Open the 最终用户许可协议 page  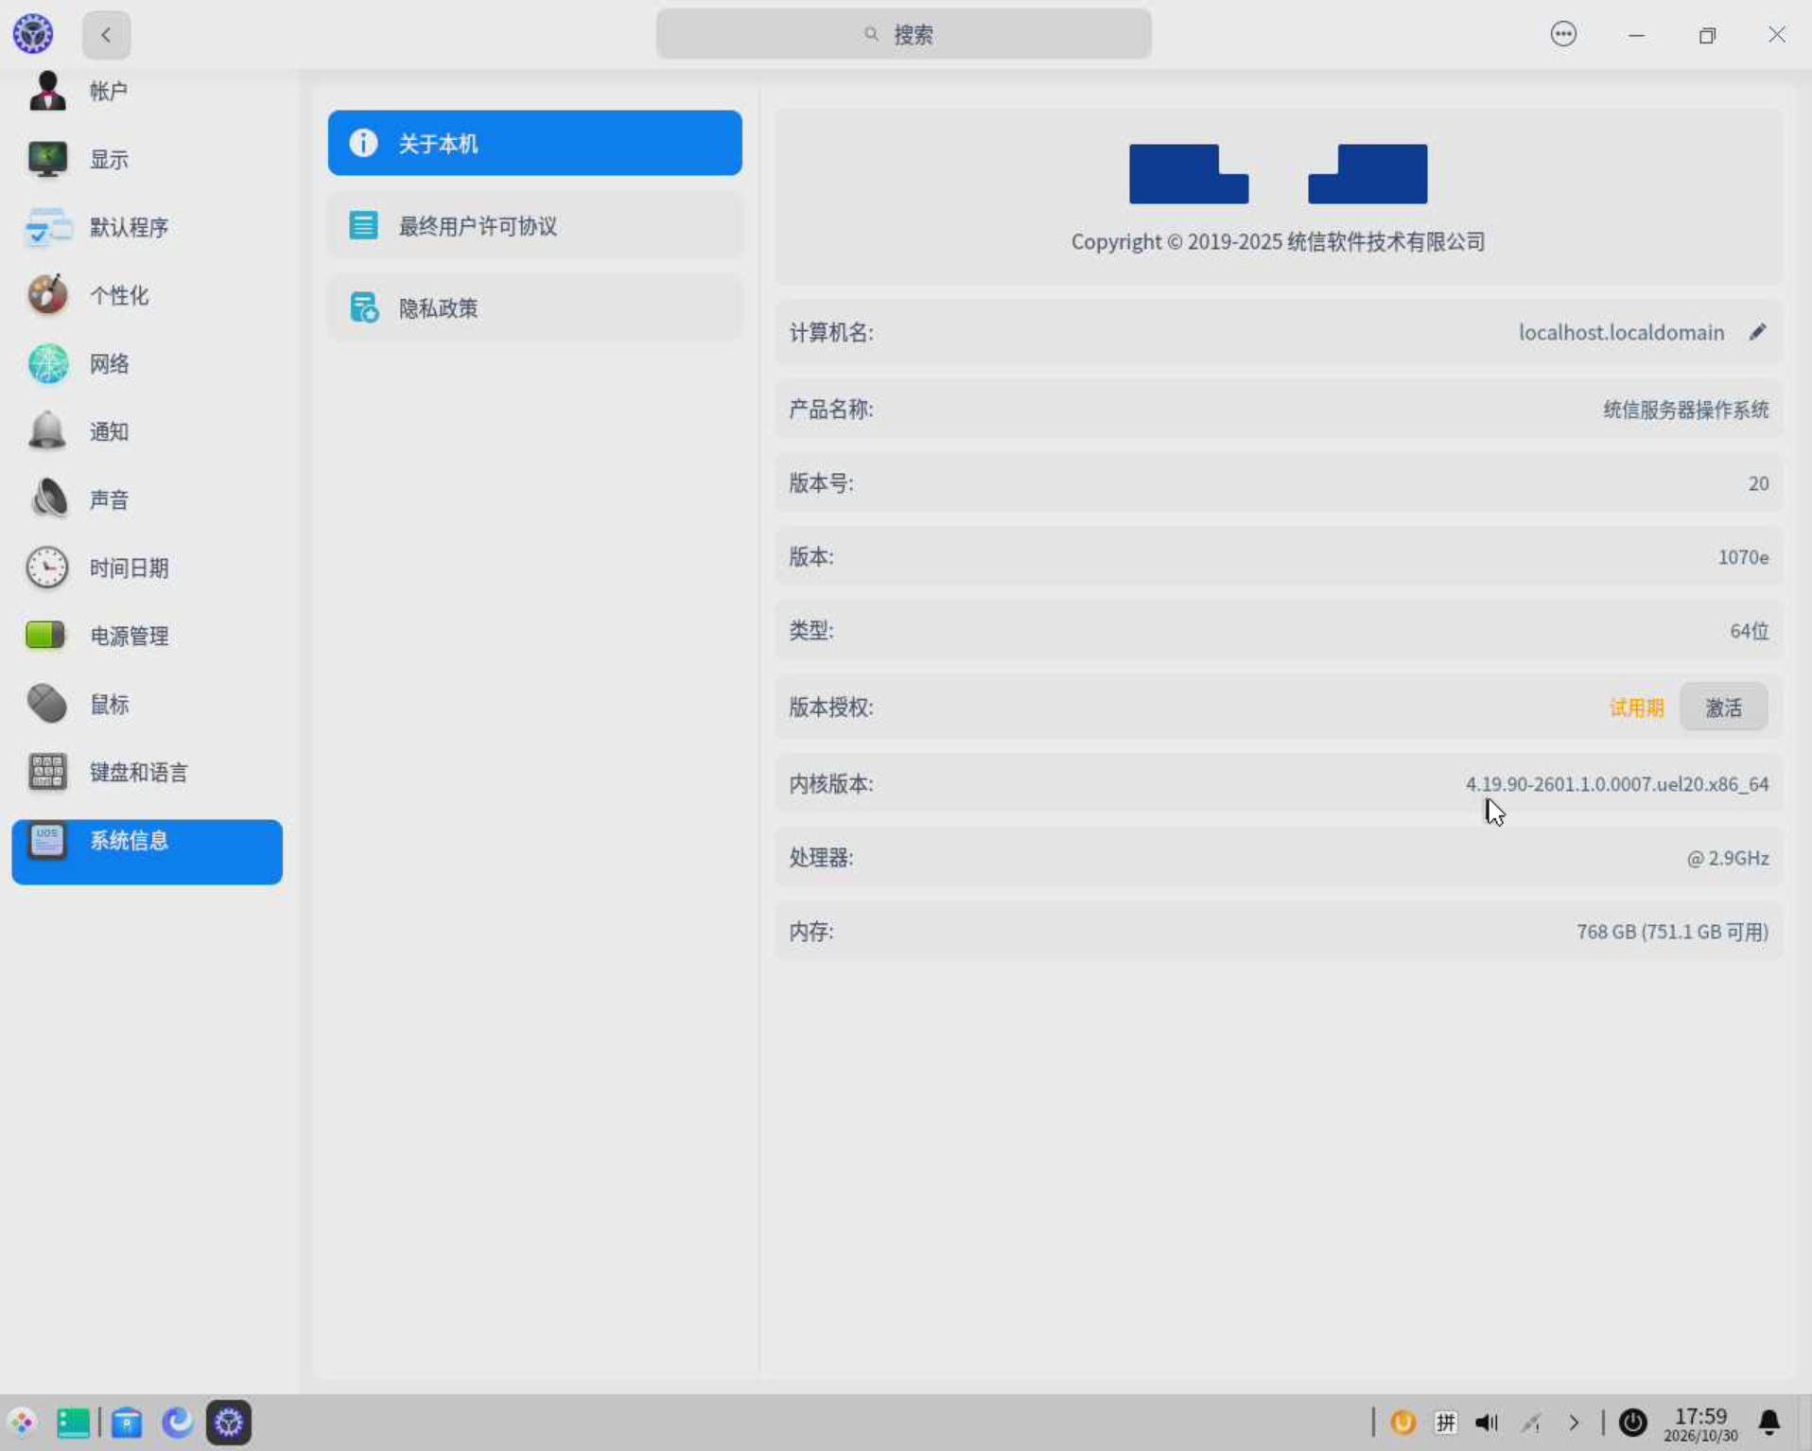tap(534, 225)
